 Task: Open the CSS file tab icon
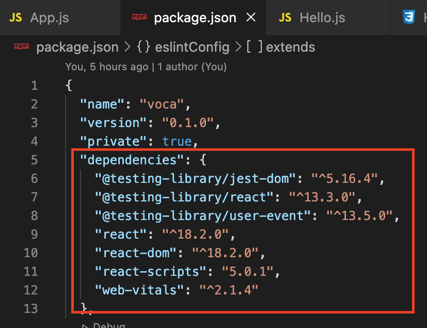pyautogui.click(x=408, y=17)
